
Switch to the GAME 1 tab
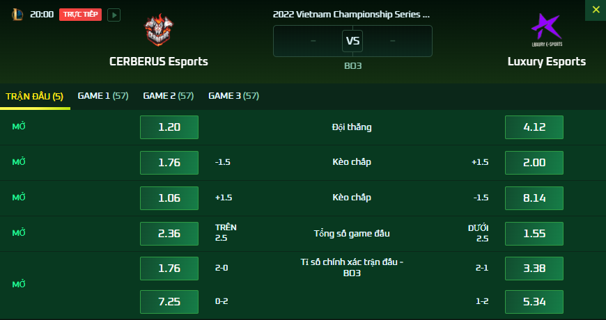tap(103, 96)
